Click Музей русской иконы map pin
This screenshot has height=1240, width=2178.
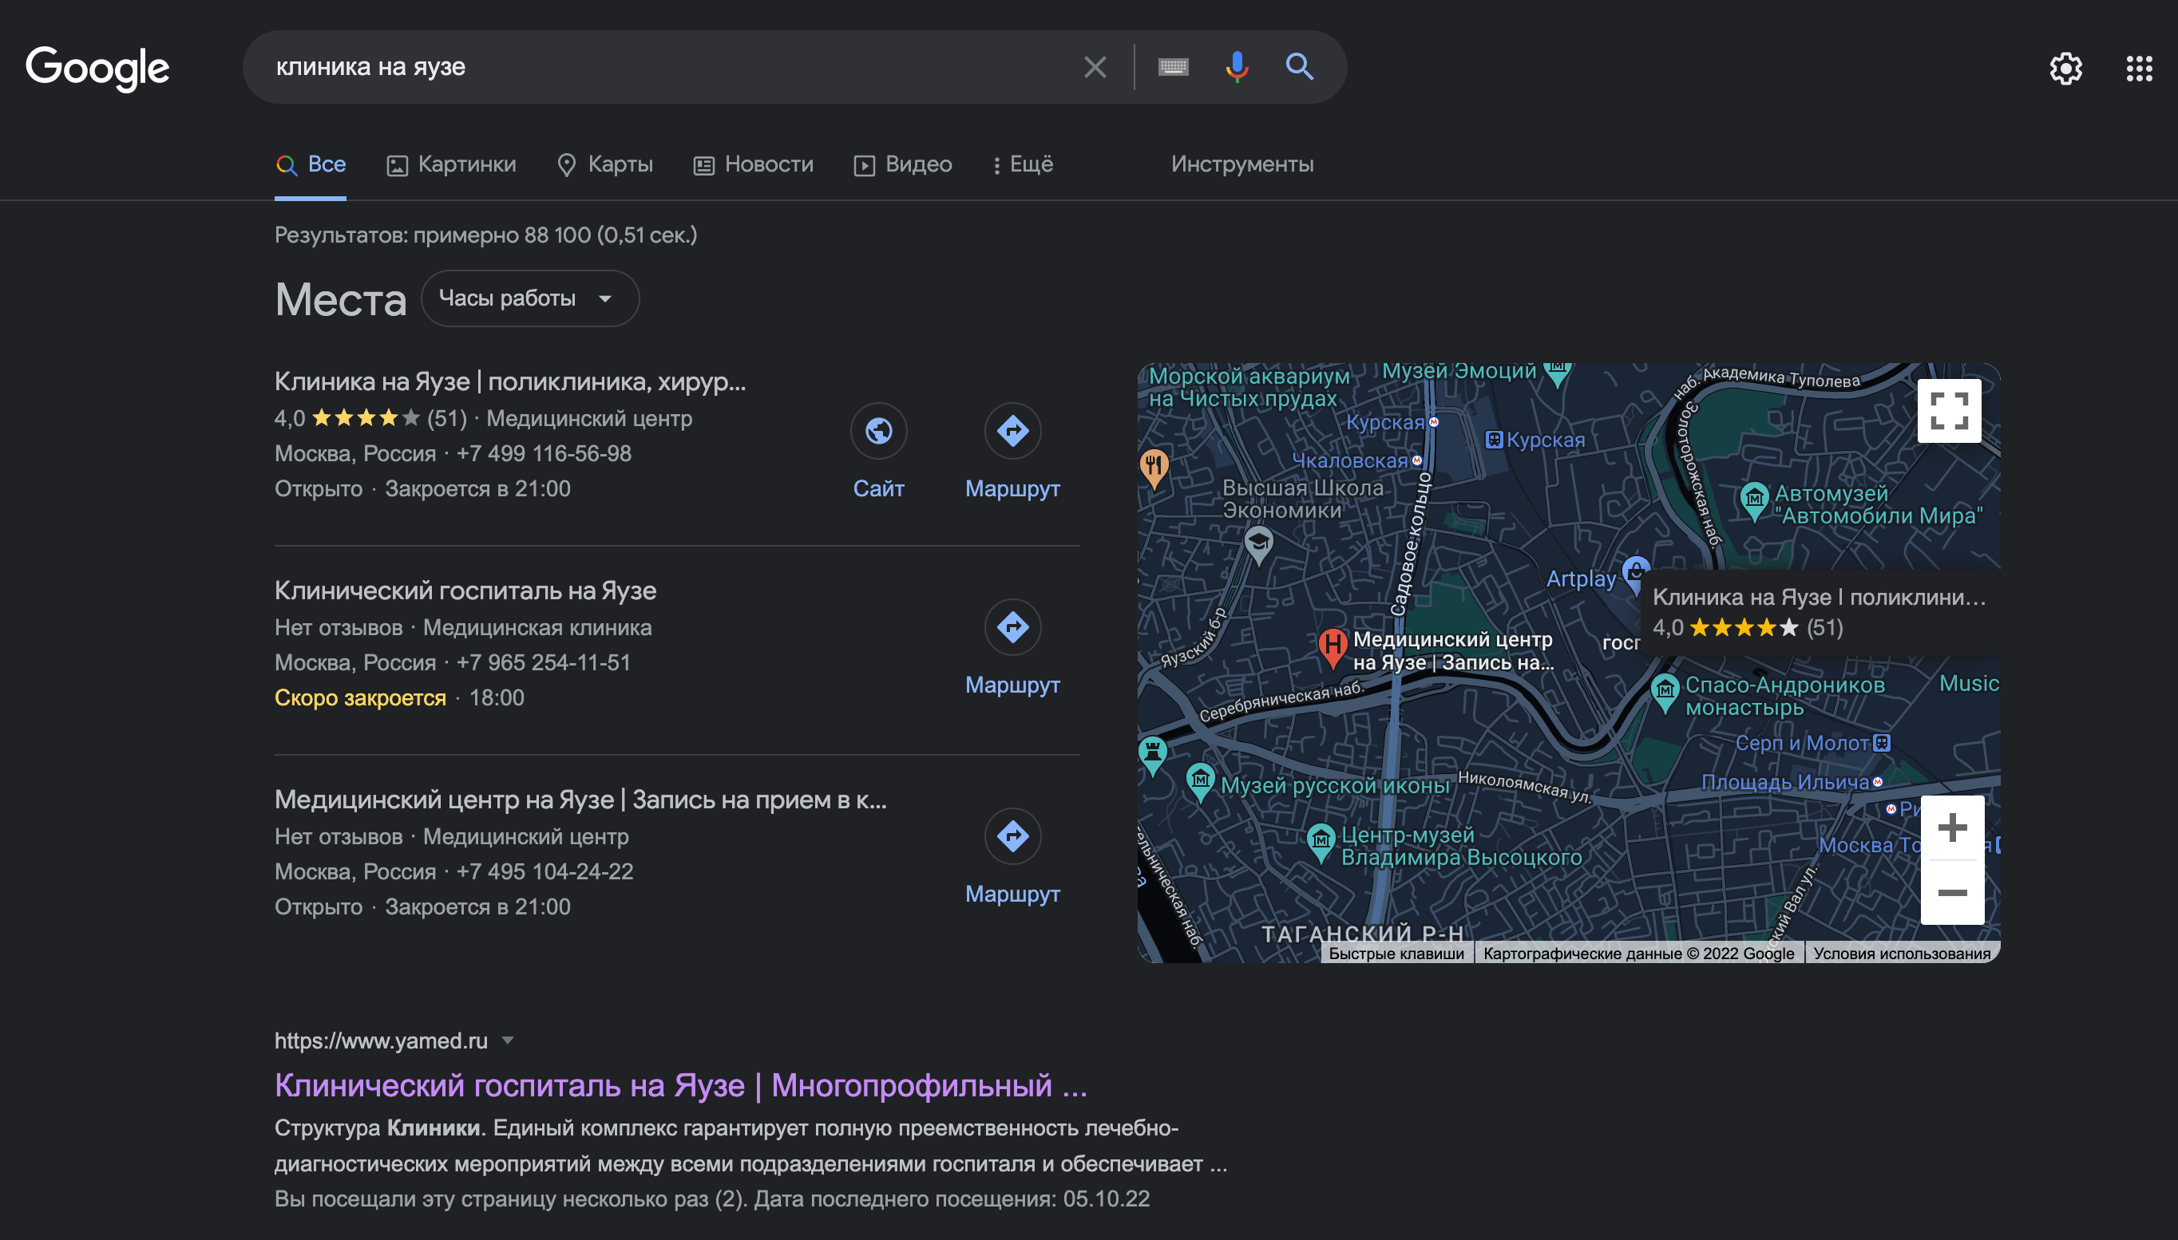(x=1201, y=782)
